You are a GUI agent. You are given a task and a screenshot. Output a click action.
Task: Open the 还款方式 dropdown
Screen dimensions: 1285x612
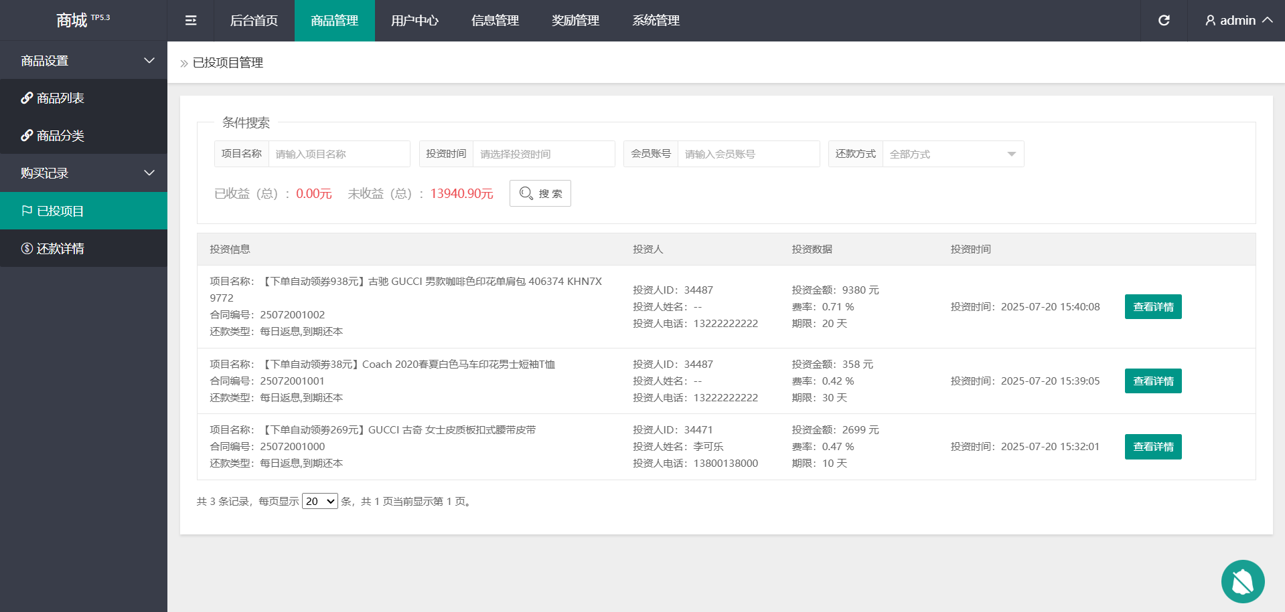click(x=954, y=154)
